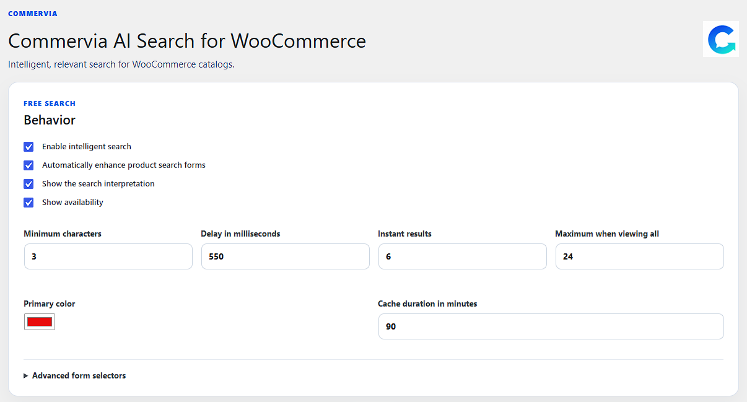Click the Cache duration in minutes label
This screenshot has height=402, width=747.
click(427, 304)
